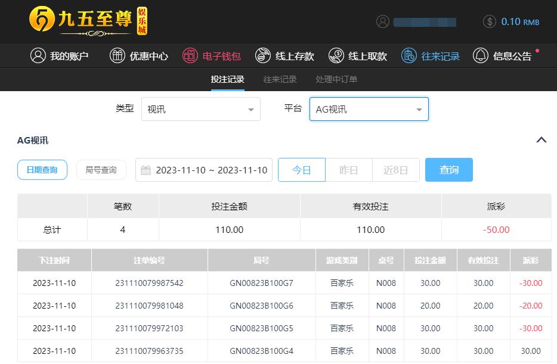Click the RMB balance coin icon

490,21
